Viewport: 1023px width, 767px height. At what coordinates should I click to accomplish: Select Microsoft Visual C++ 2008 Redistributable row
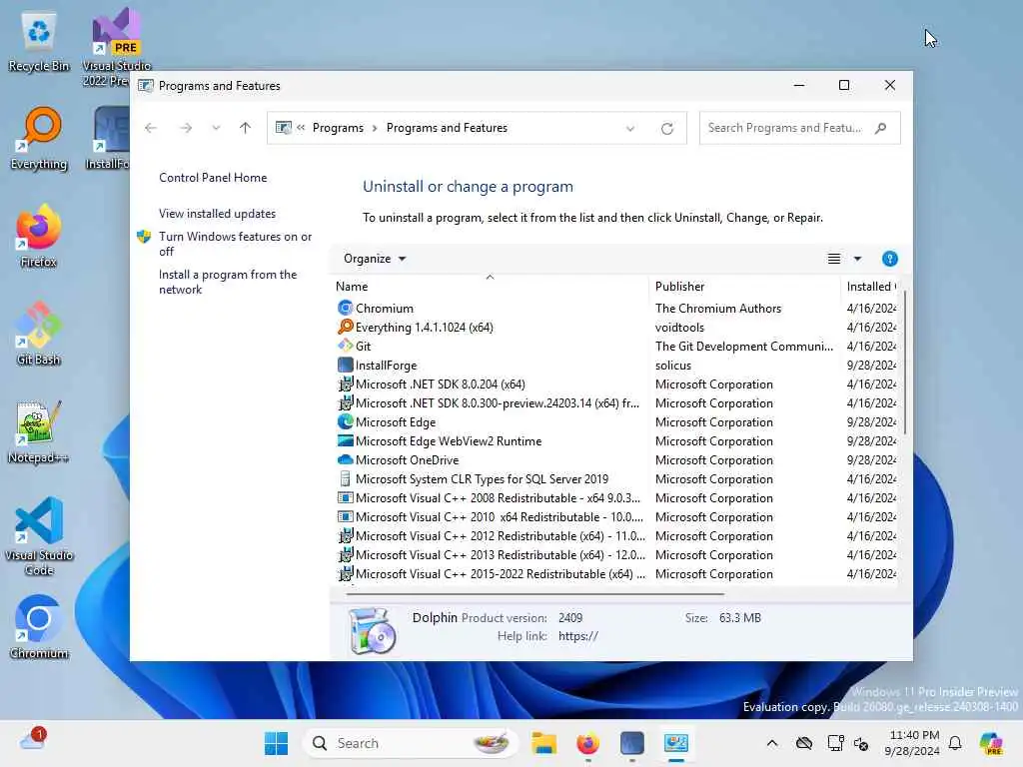pyautogui.click(x=615, y=497)
